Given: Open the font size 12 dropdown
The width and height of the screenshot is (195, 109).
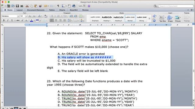Looking at the screenshot, I should coord(26,16).
